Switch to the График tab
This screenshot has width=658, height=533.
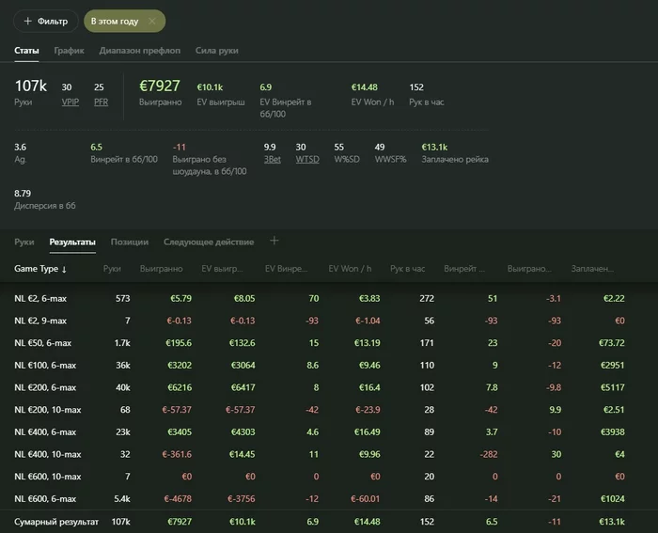[69, 50]
